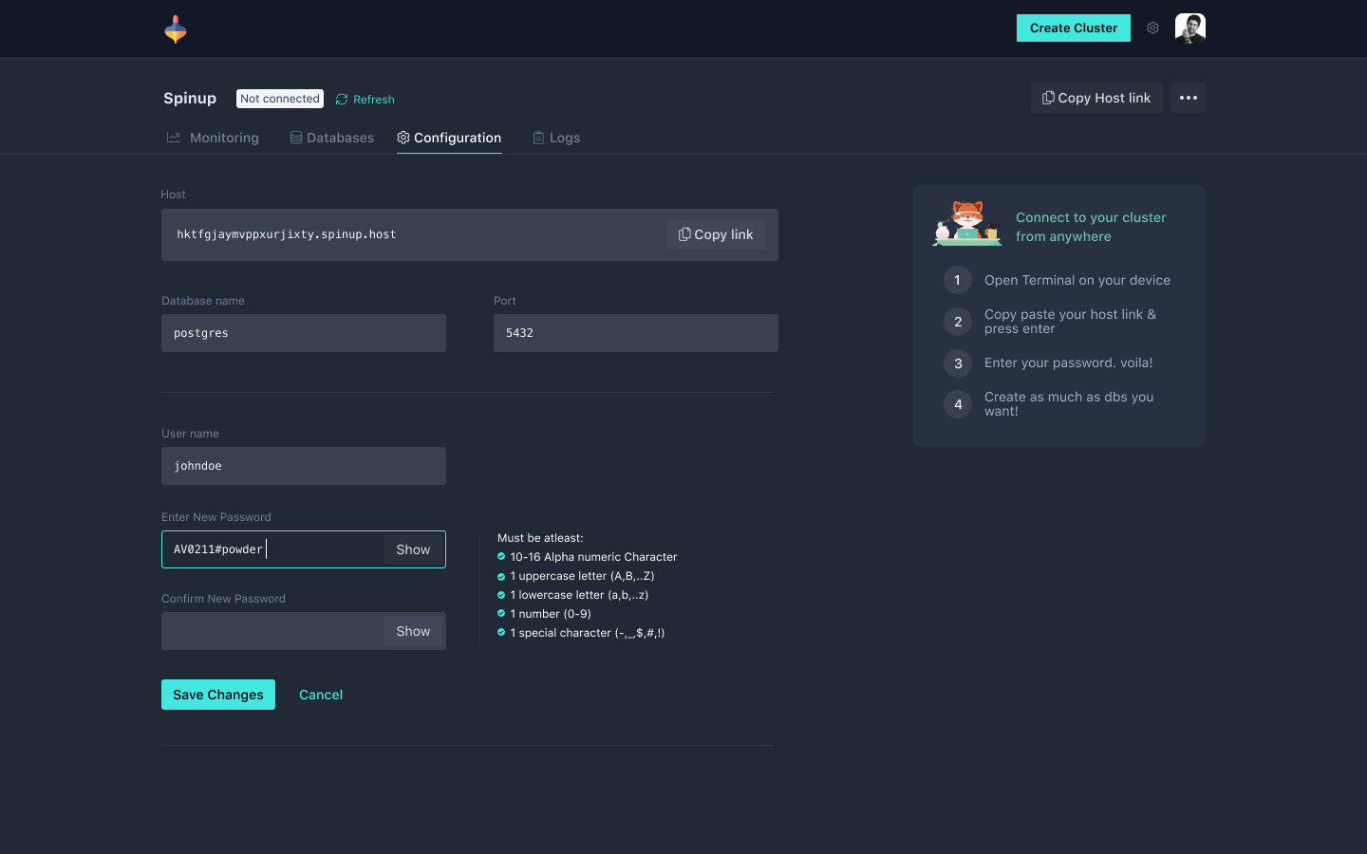This screenshot has width=1367, height=854.
Task: Save Changes to the configuration
Action: (x=218, y=695)
